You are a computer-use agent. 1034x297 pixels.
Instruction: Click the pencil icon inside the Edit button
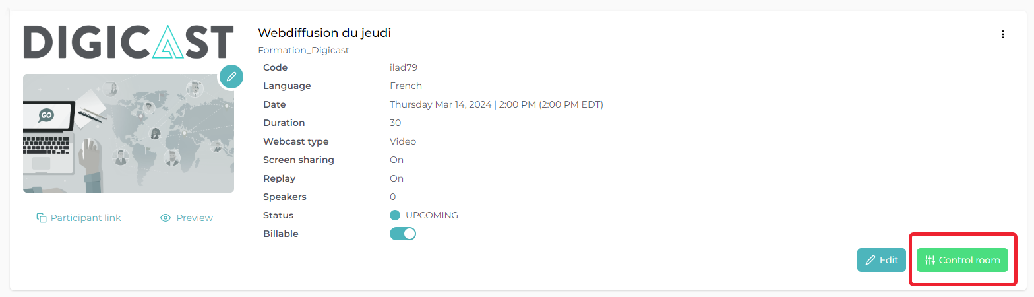pyautogui.click(x=870, y=260)
